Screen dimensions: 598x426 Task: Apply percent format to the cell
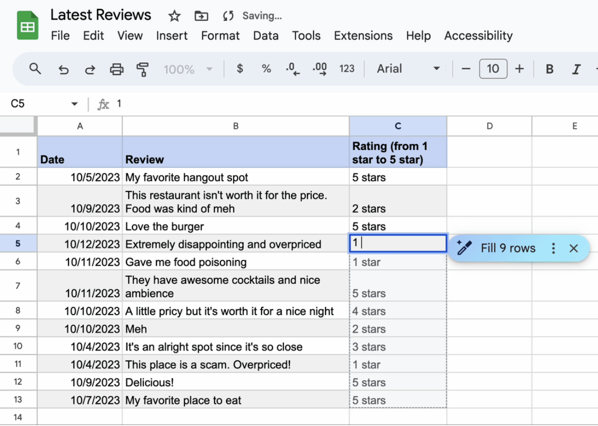(266, 68)
